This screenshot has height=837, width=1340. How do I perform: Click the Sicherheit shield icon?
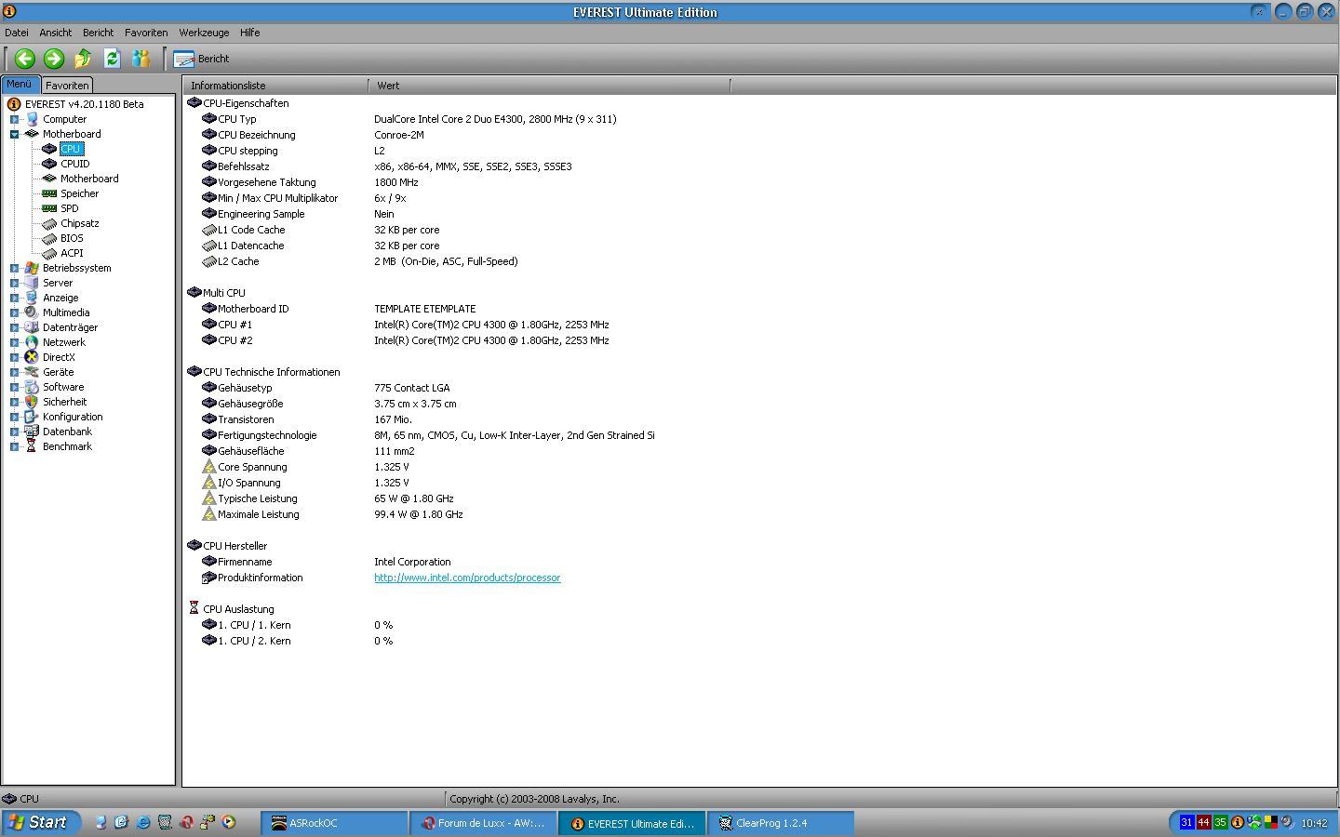click(x=32, y=402)
